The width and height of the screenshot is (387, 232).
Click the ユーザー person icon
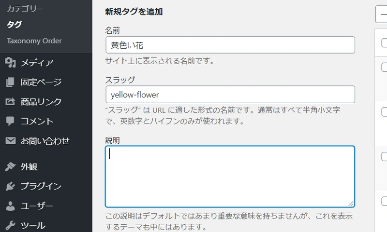pyautogui.click(x=10, y=206)
